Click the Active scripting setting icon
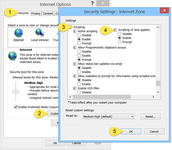Image resolution: width=172 pixels, height=150 pixels. (75, 31)
